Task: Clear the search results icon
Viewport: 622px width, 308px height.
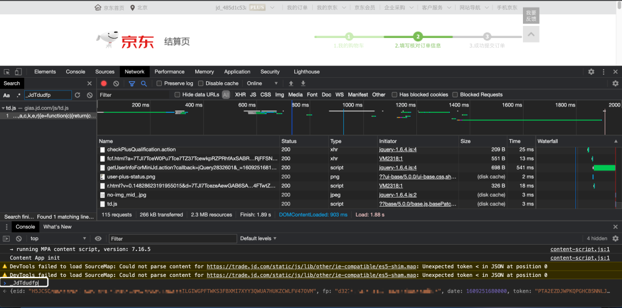Action: pyautogui.click(x=90, y=95)
